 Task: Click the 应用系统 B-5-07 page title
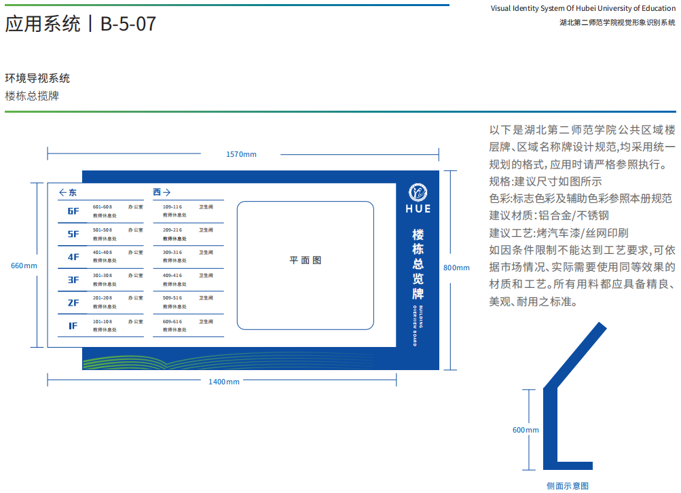[x=81, y=24]
